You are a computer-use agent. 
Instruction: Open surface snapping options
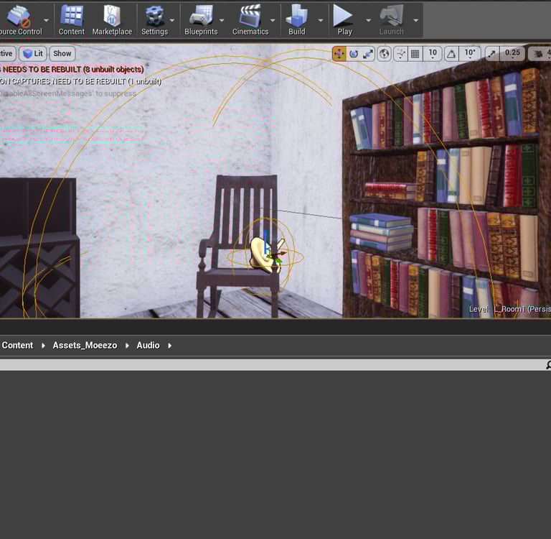400,54
